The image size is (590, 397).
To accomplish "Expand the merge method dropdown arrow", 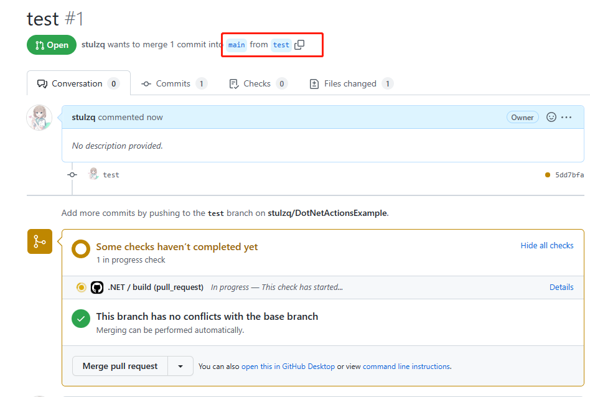I will click(x=180, y=367).
